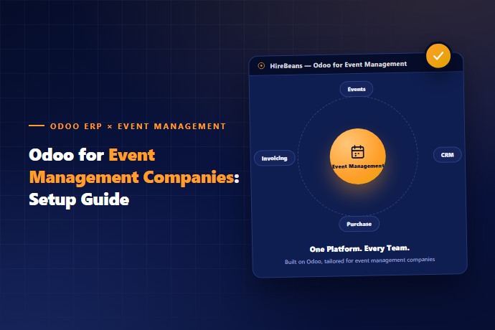495x330 pixels.
Task: Click the calendar icon in the orange circle
Action: pyautogui.click(x=357, y=152)
